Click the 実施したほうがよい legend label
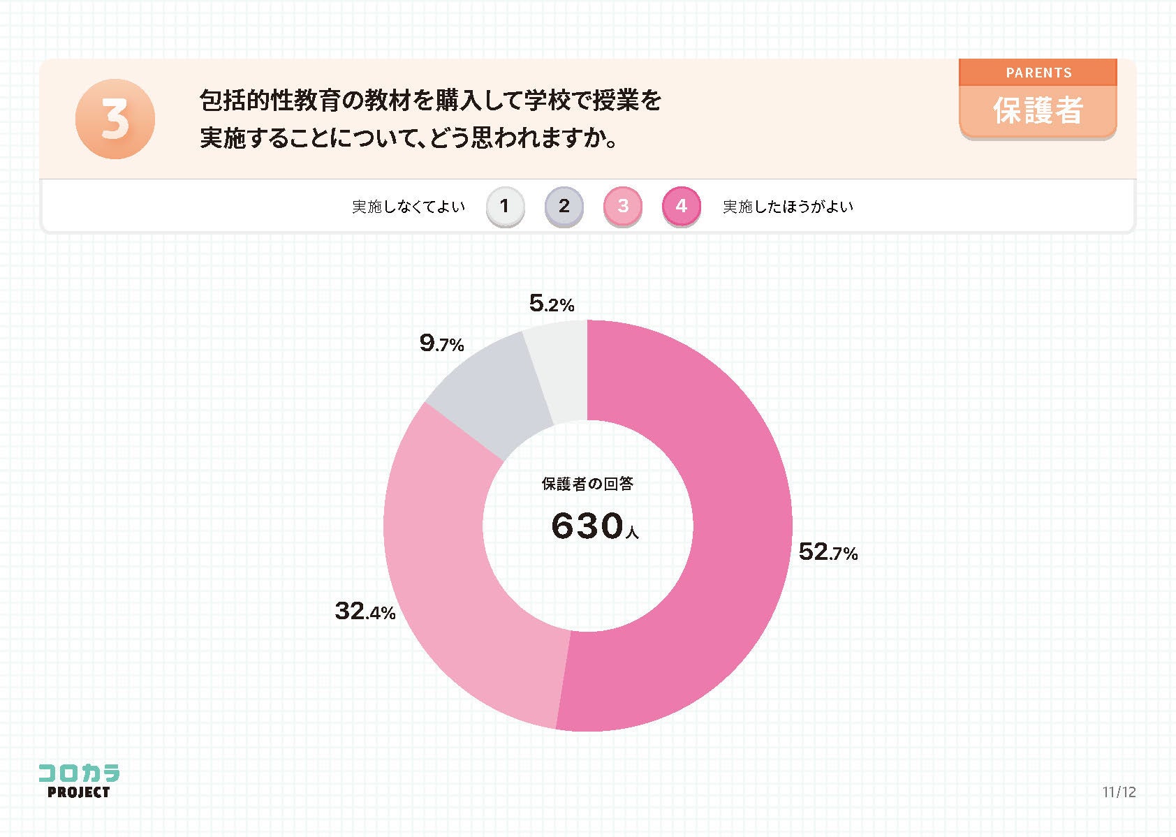The image size is (1176, 837). tap(788, 207)
